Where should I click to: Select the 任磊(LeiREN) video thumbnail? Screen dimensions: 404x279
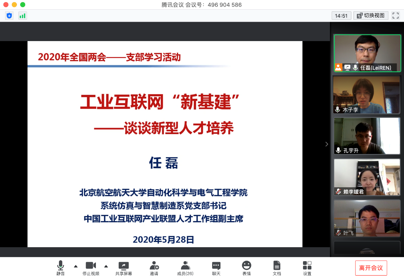click(x=367, y=53)
